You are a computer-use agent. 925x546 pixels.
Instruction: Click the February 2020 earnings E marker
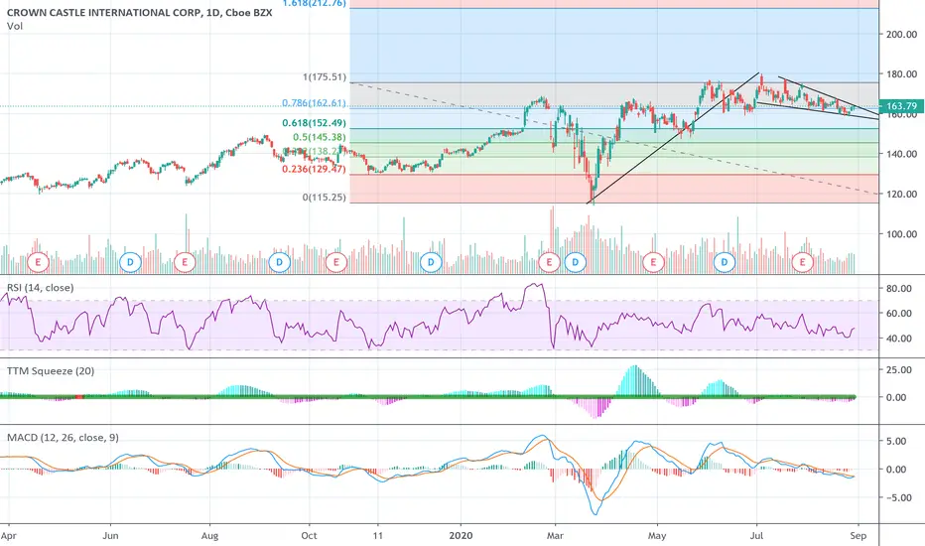tap(549, 262)
